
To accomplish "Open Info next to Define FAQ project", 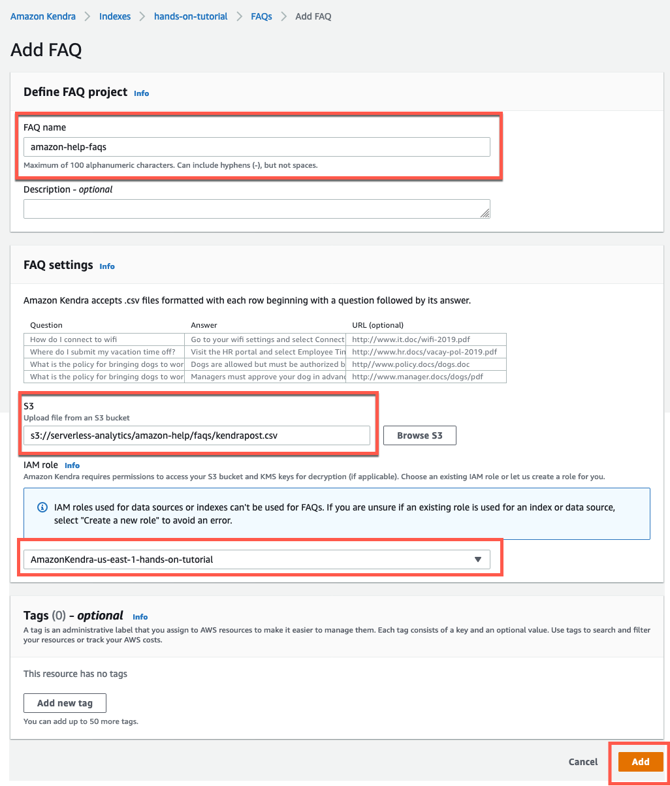I will click(x=141, y=93).
